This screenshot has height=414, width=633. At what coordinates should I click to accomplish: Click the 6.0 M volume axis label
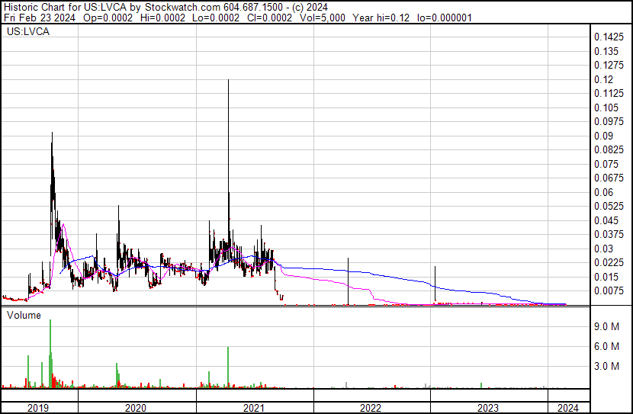pyautogui.click(x=606, y=346)
